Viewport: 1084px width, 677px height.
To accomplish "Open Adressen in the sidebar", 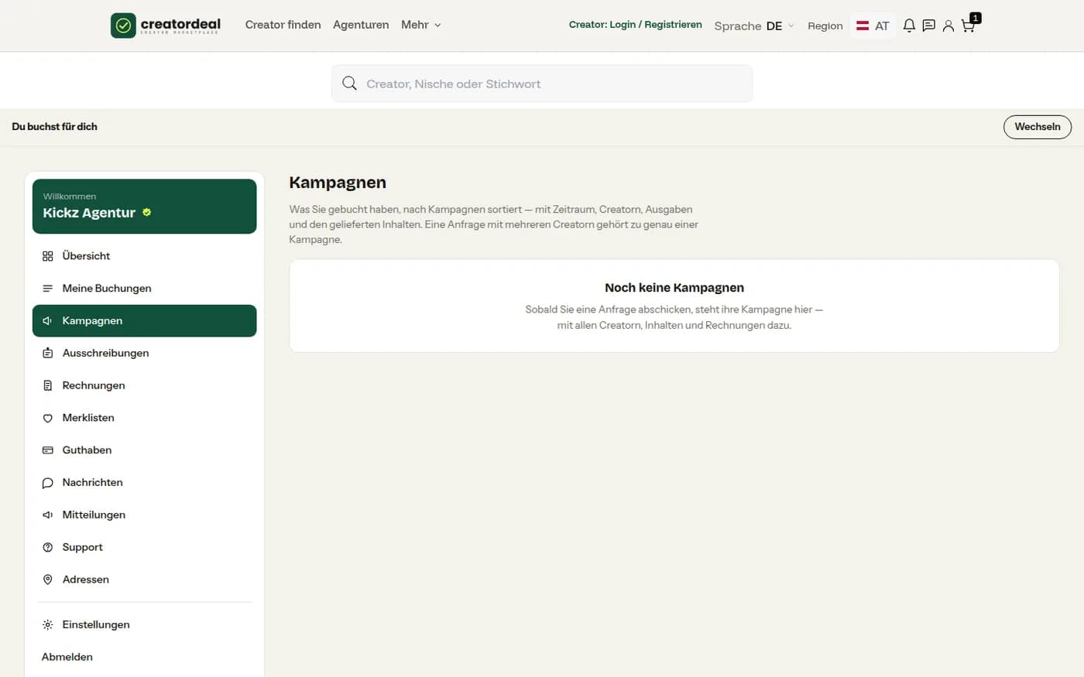I will coord(144,580).
